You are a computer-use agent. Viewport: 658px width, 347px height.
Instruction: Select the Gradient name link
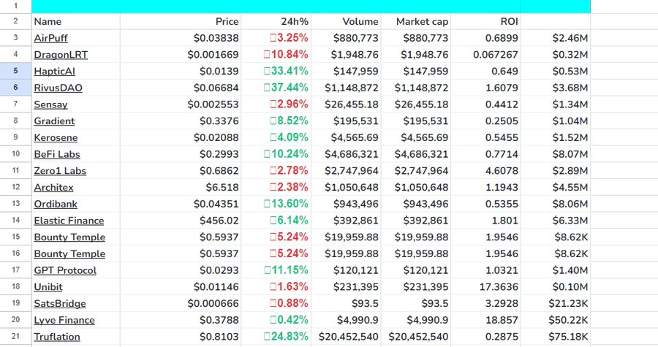tap(54, 121)
